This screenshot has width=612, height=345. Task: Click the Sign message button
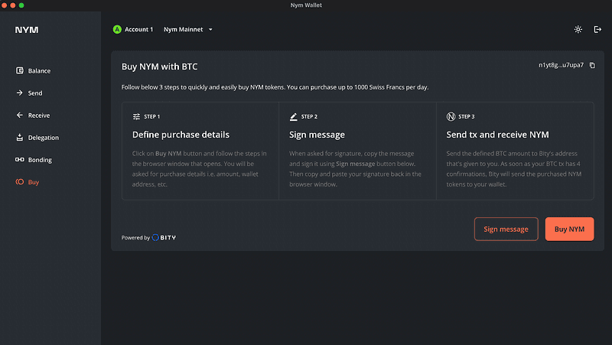[506, 229]
